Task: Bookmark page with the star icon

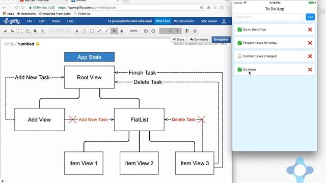Action: click(x=201, y=8)
